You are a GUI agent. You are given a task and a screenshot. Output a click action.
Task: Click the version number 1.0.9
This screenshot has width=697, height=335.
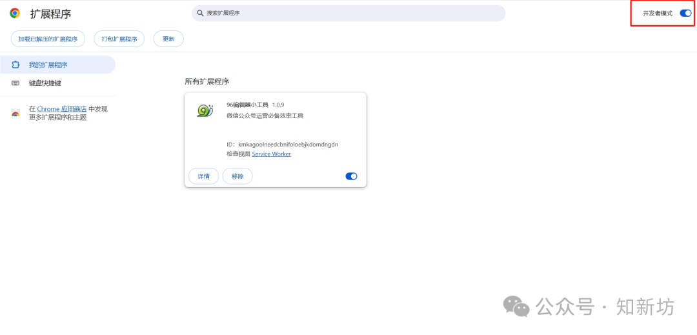tap(278, 105)
